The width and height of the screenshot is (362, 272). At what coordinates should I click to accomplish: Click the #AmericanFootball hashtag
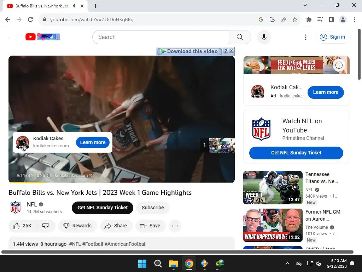[x=125, y=244]
